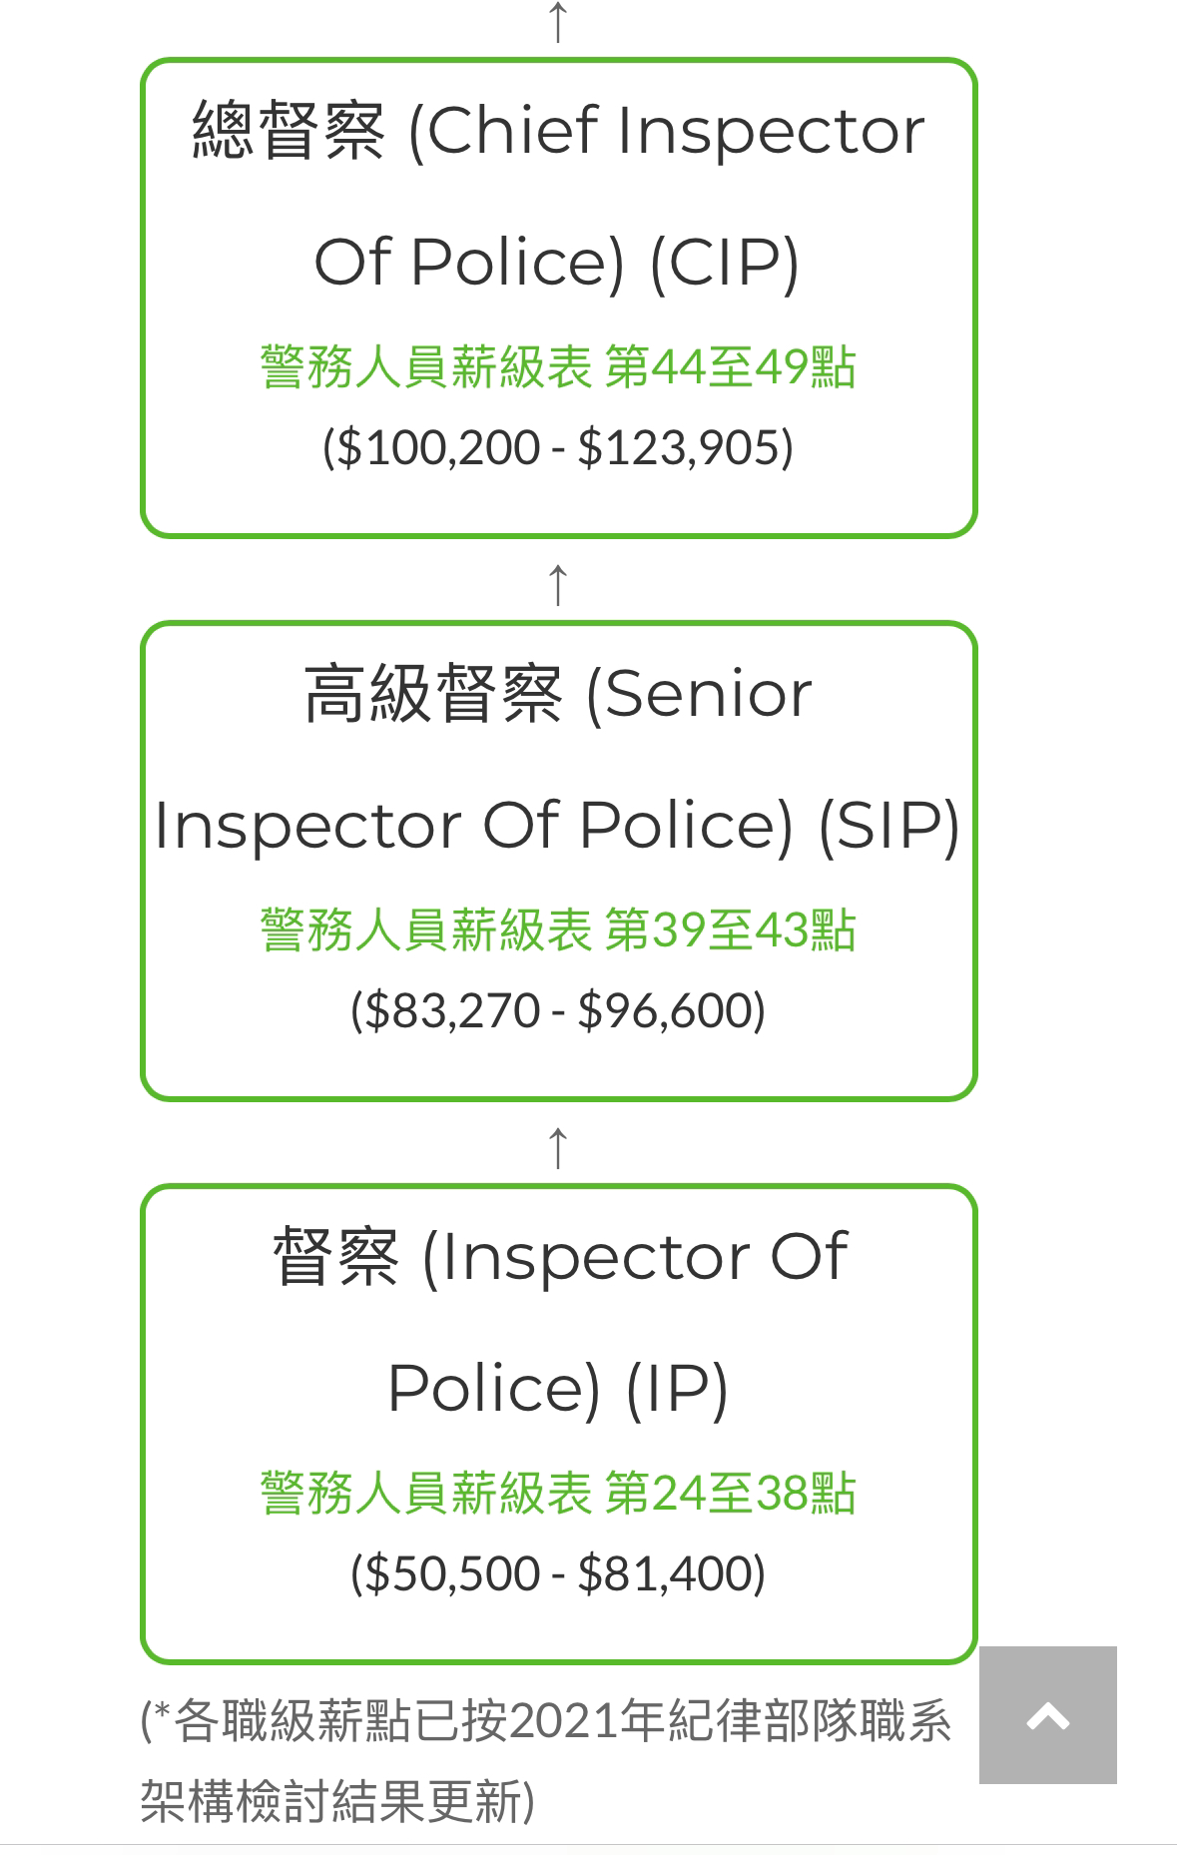Click the SIP pay scale points 39至43 text

558,929
